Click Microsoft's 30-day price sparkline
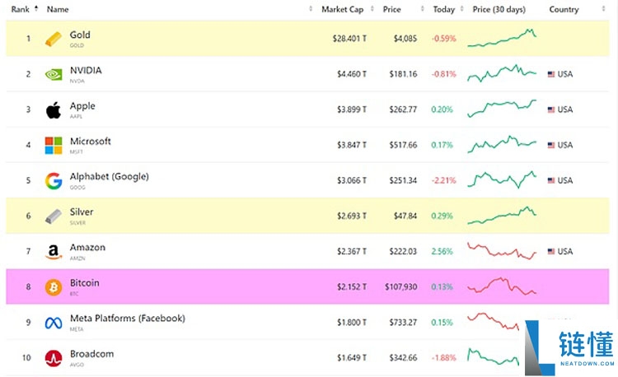This screenshot has width=618, height=377. click(502, 144)
